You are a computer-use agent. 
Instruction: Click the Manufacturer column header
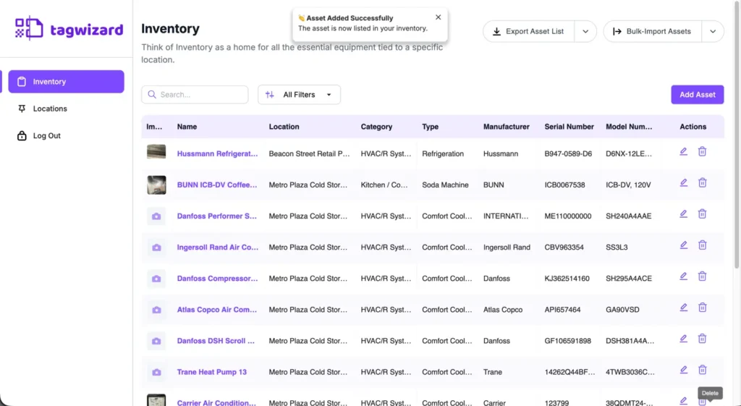pyautogui.click(x=506, y=127)
